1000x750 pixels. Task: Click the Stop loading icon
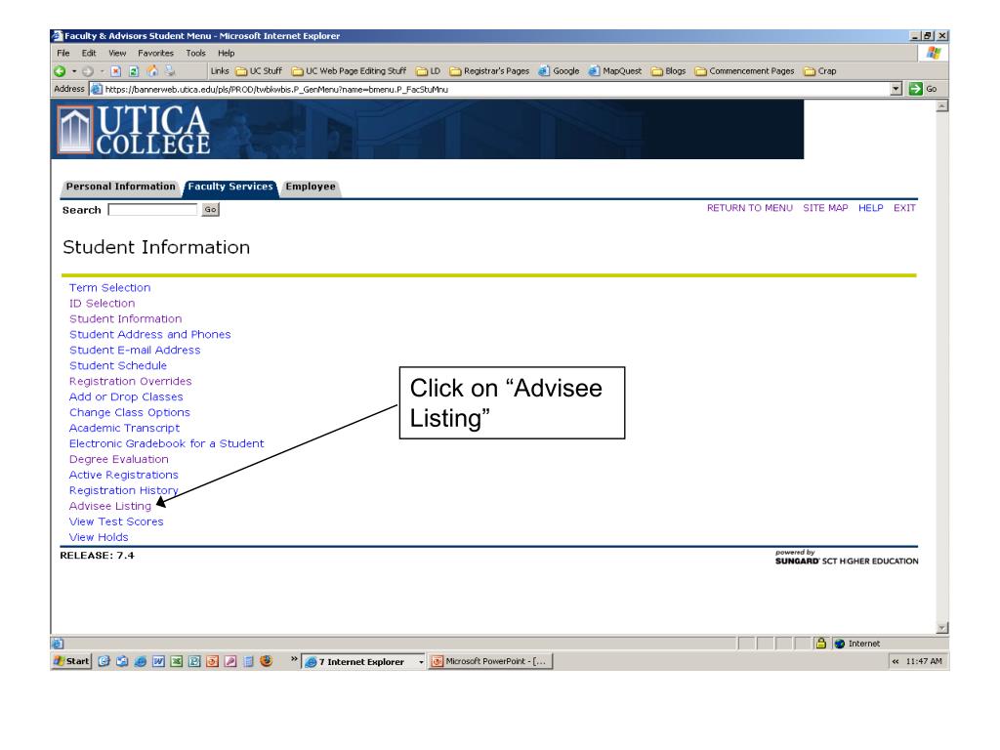[116, 71]
